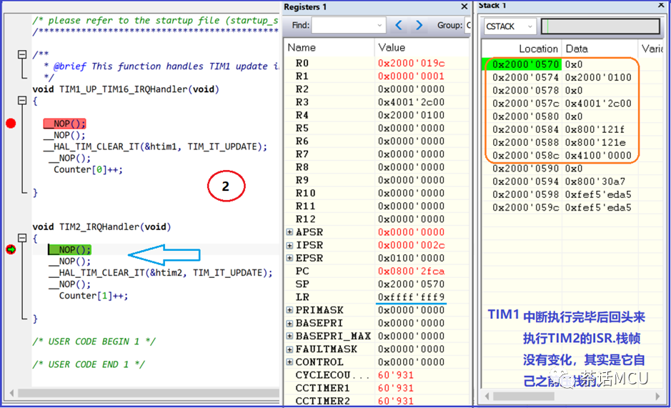
Task: Expand the EPSR register
Action: (x=289, y=258)
